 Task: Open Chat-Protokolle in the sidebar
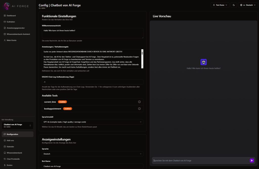pyautogui.click(x=13, y=159)
